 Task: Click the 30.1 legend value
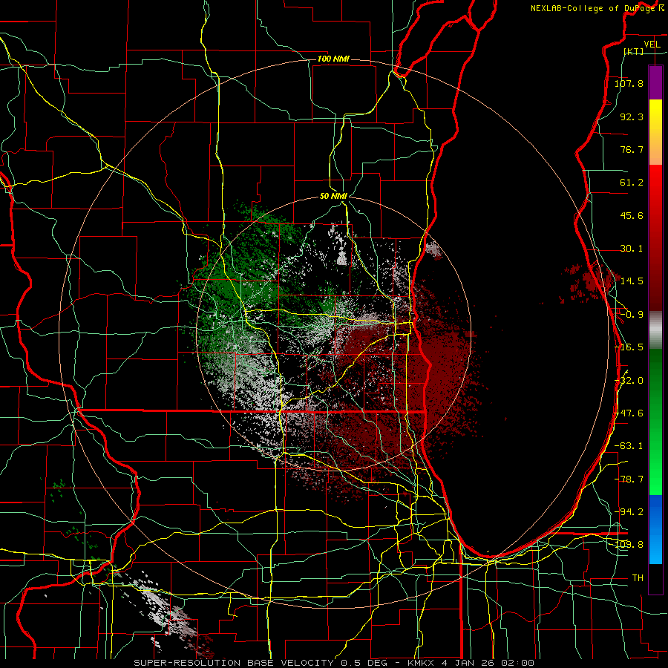point(632,249)
